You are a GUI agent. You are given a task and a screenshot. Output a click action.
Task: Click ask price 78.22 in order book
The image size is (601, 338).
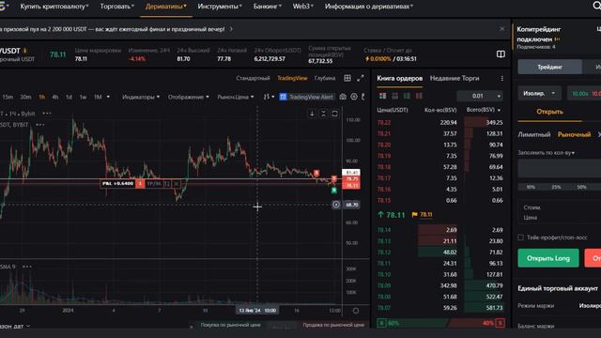384,123
